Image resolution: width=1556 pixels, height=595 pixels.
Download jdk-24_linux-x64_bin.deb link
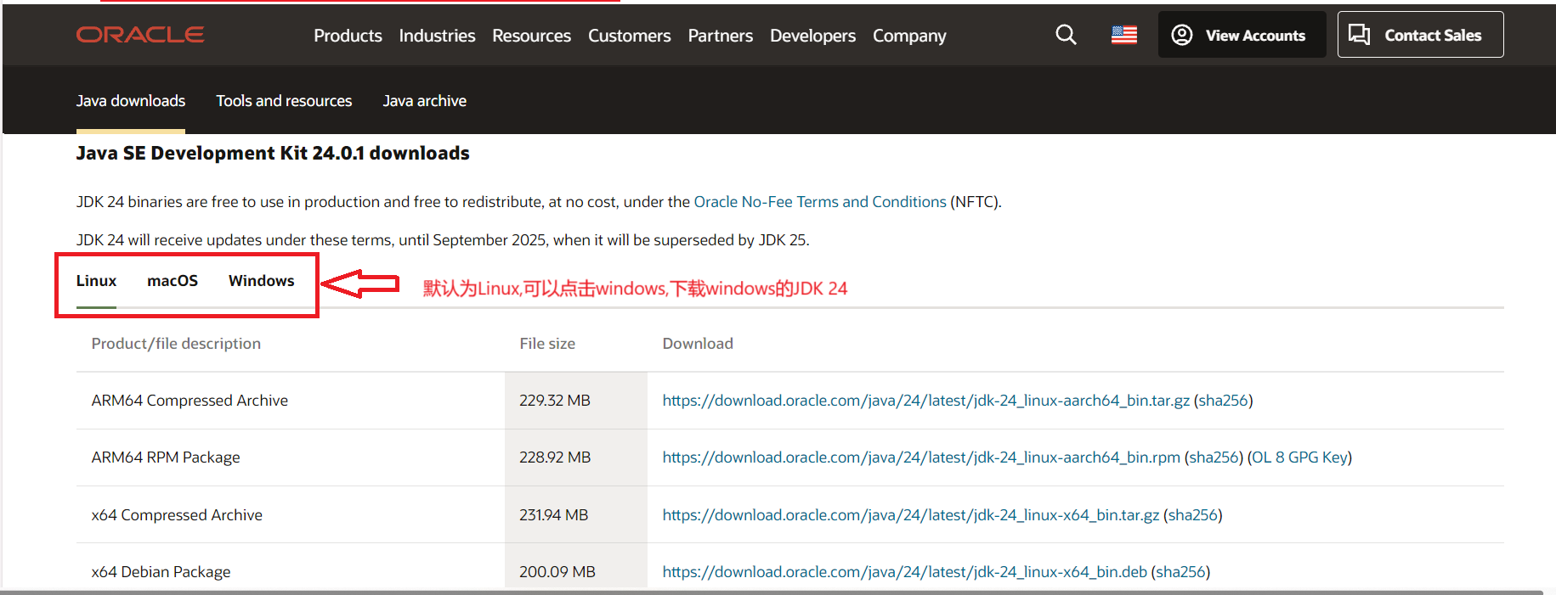pos(905,572)
